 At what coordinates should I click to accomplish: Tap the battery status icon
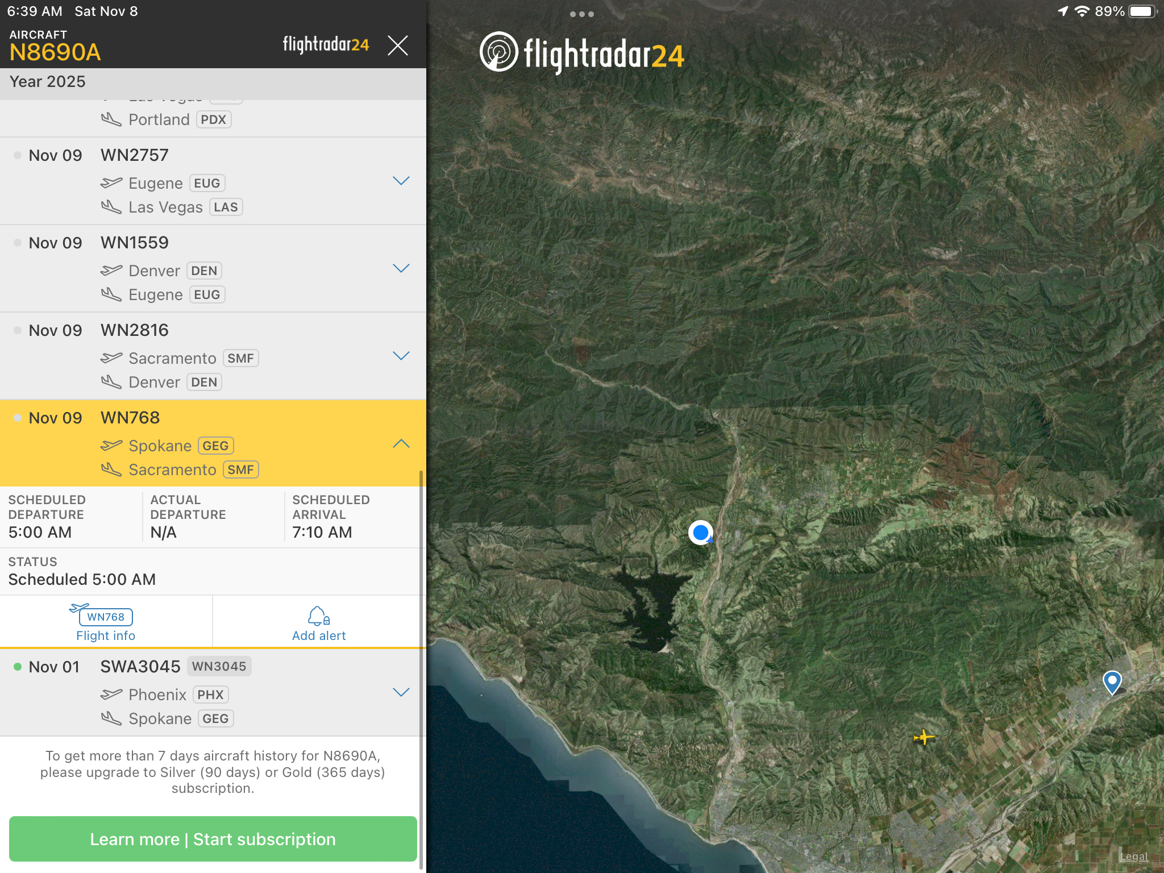click(1142, 11)
